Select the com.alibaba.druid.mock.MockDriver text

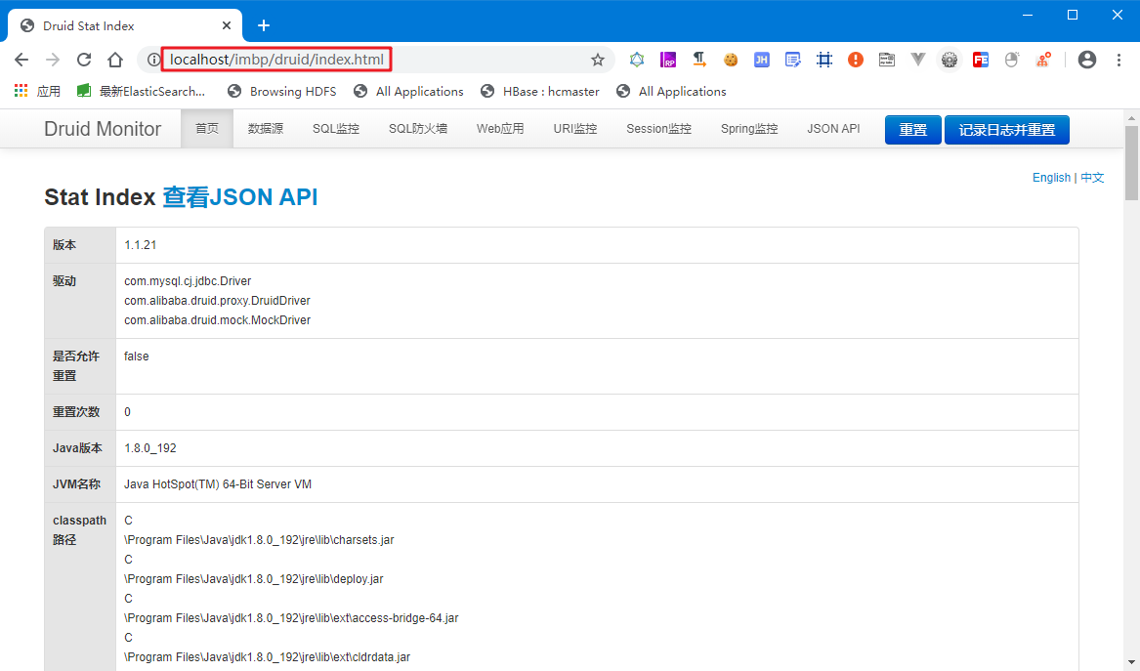click(218, 319)
